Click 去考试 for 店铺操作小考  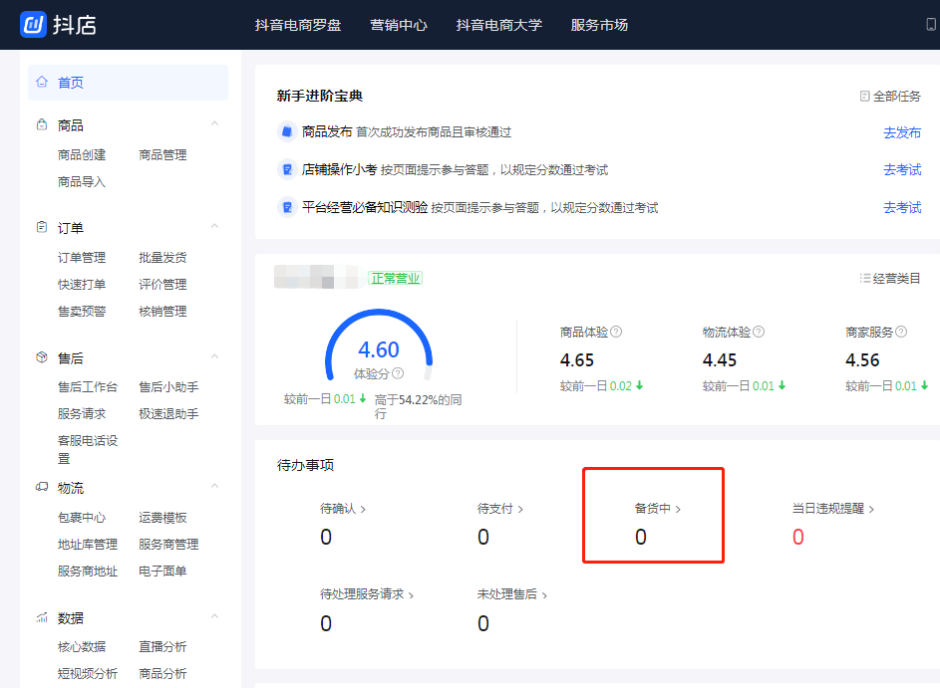902,169
